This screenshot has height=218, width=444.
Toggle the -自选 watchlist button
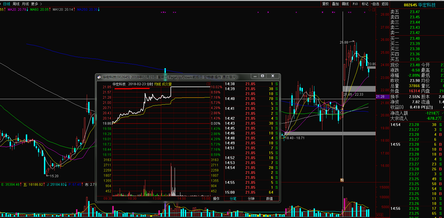(x=375, y=4)
